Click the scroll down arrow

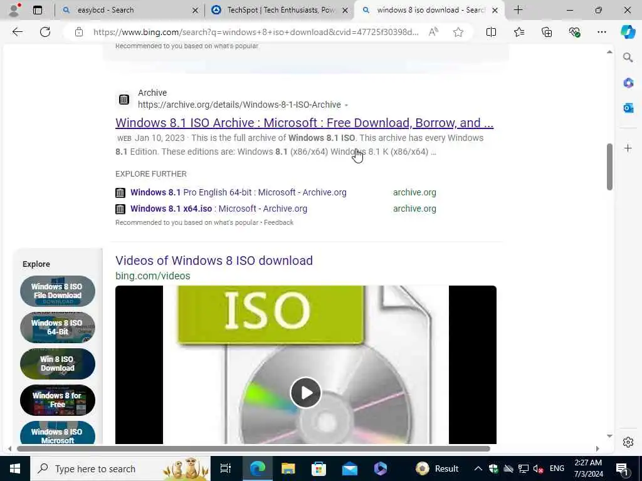(x=609, y=436)
